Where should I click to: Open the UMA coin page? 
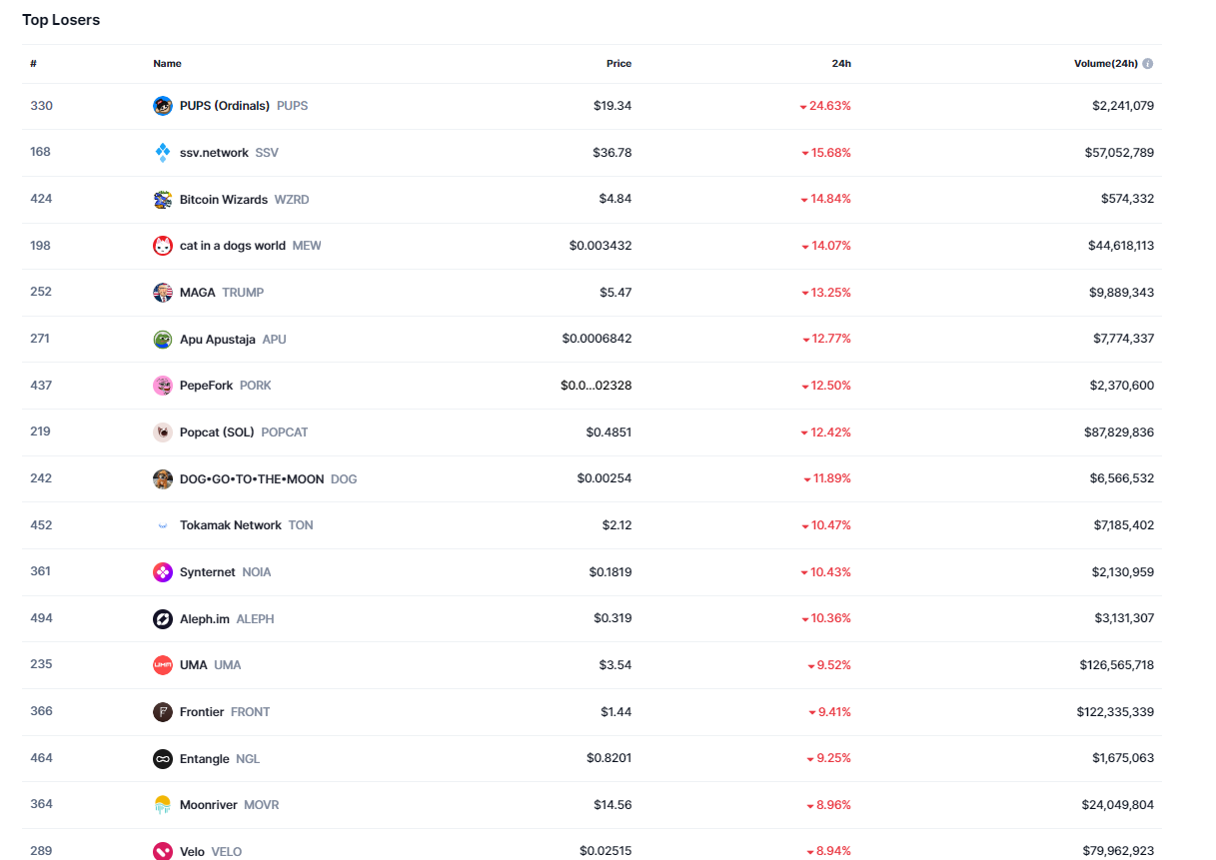point(194,665)
